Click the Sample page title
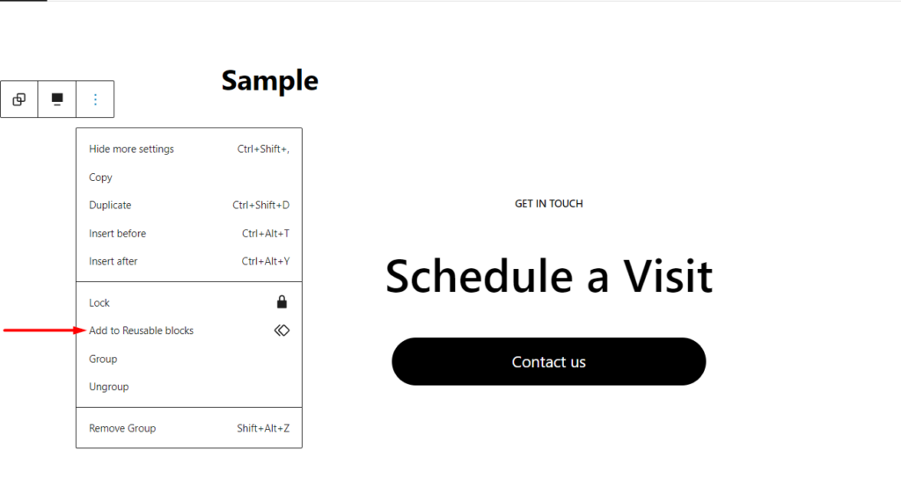The image size is (901, 479). 269,80
